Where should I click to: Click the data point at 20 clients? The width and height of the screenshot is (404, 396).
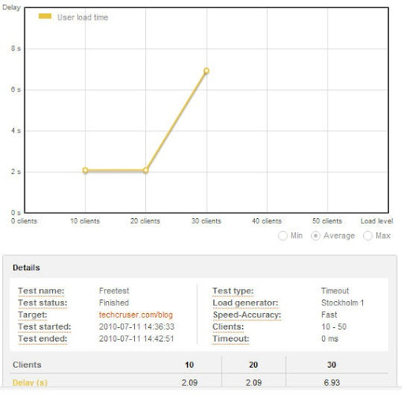tap(146, 170)
